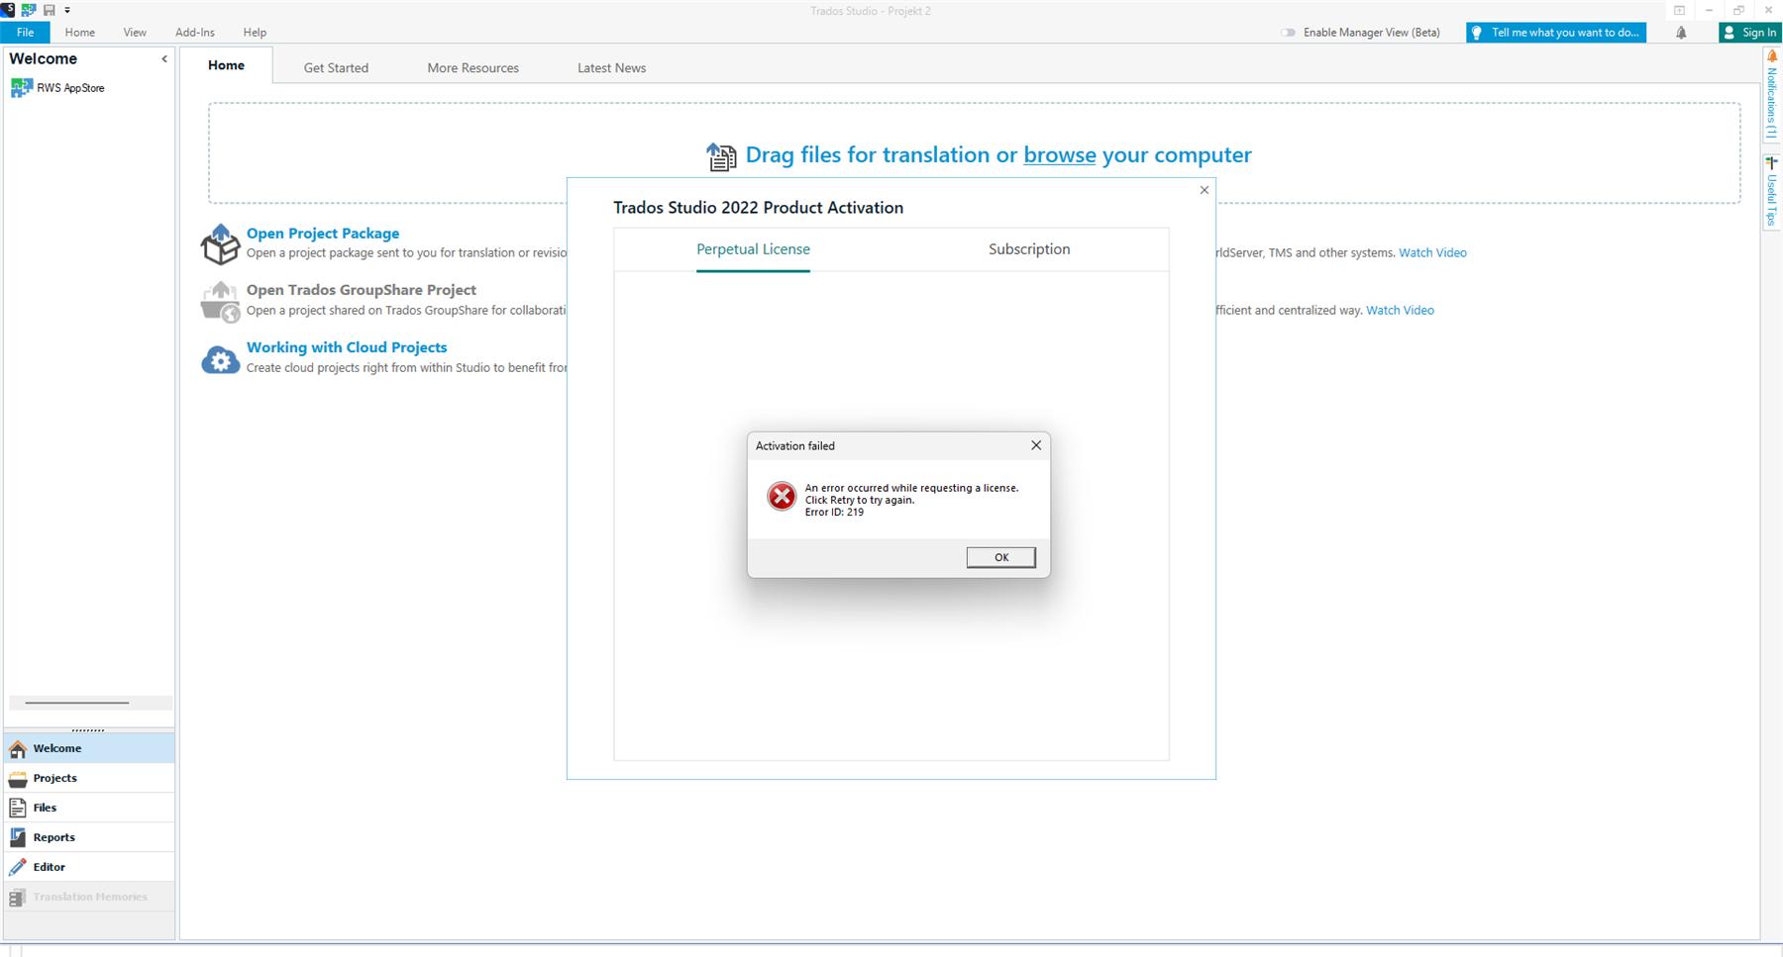Click OK in Activation failed dialog
Image resolution: width=1783 pixels, height=957 pixels.
1001,557
